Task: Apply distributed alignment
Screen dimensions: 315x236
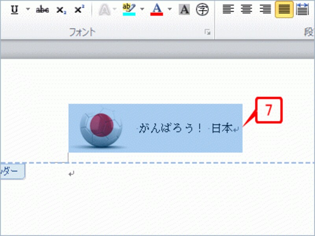Action: point(302,9)
